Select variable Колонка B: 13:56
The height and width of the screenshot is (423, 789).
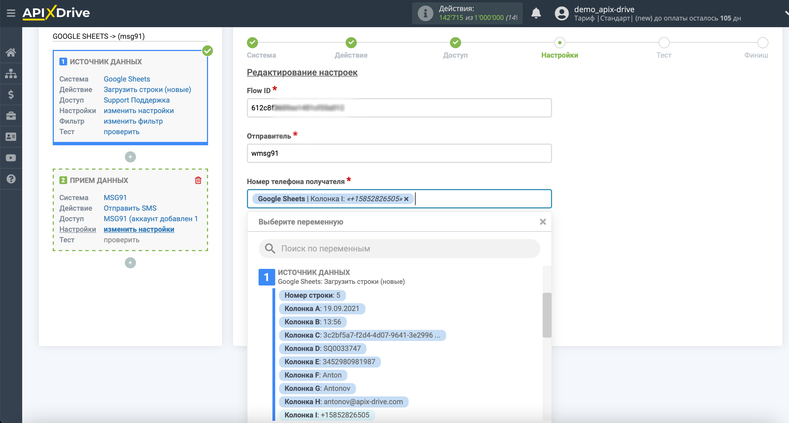tap(313, 322)
